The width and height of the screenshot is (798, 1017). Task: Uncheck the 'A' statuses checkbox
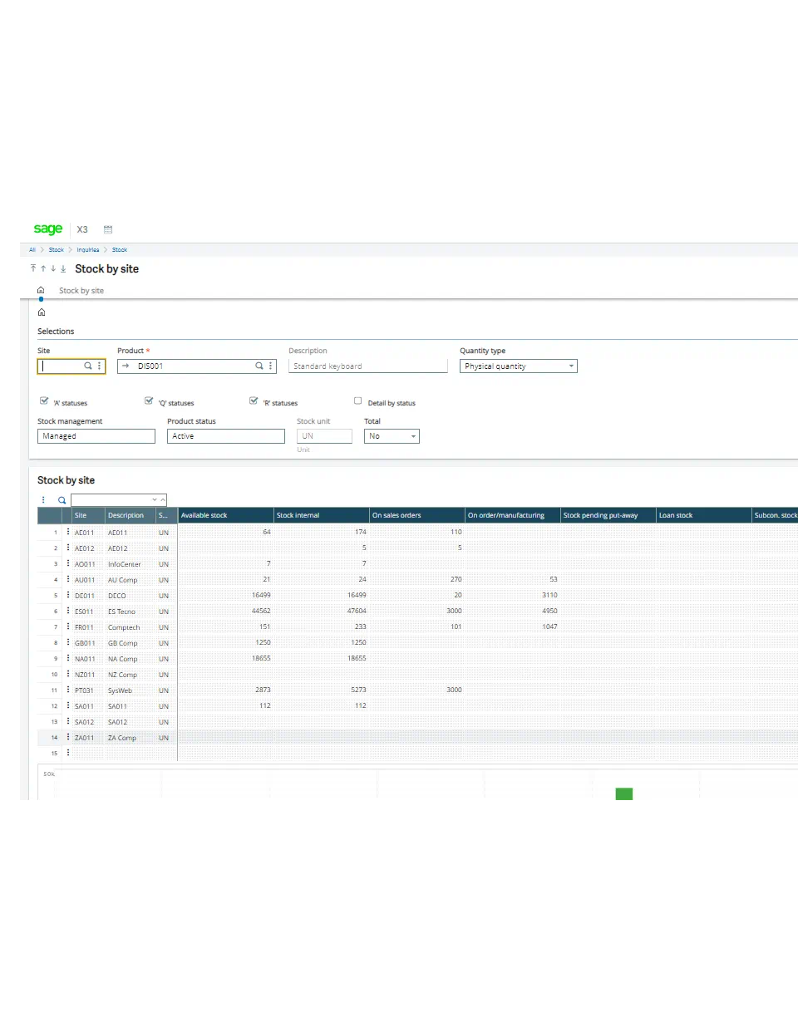point(44,401)
